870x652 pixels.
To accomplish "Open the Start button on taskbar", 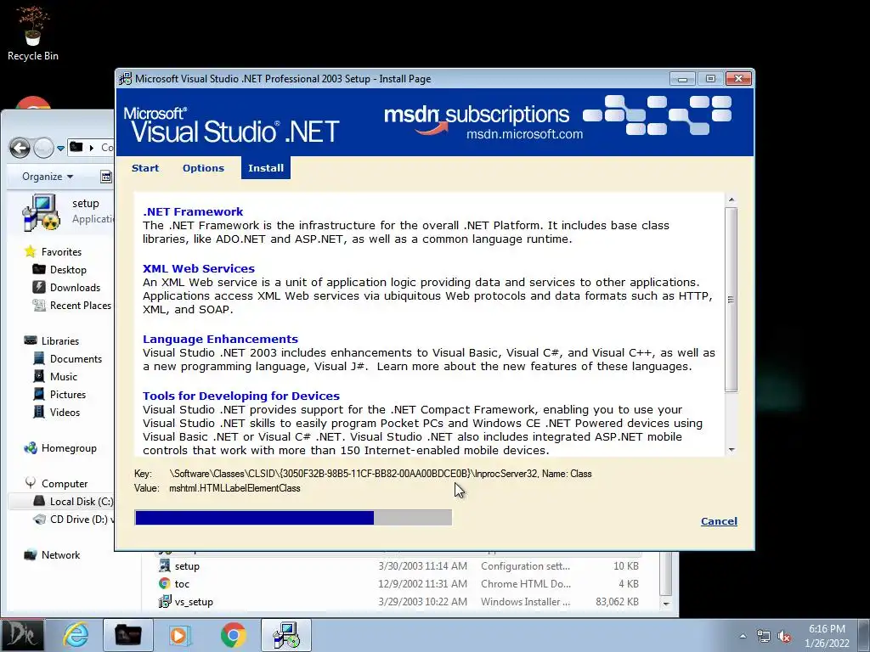I will click(22, 635).
